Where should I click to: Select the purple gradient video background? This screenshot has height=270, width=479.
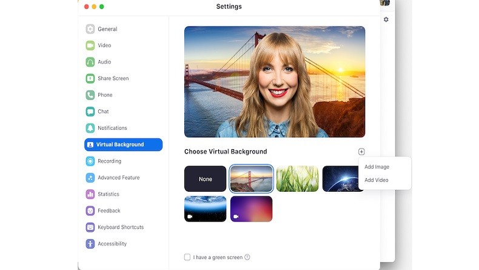point(251,209)
